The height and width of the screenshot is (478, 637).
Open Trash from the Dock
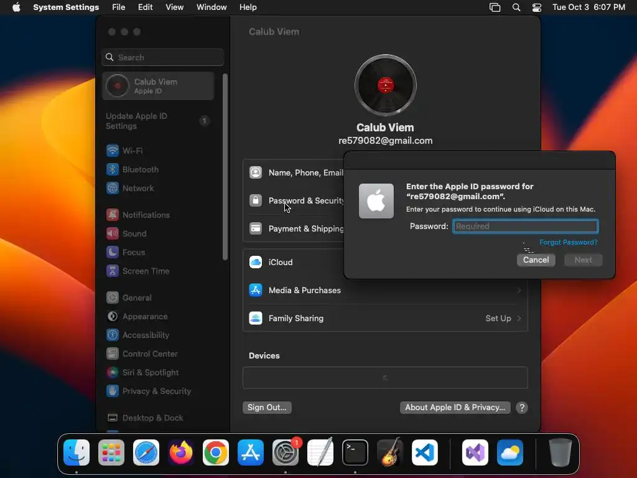pos(560,452)
